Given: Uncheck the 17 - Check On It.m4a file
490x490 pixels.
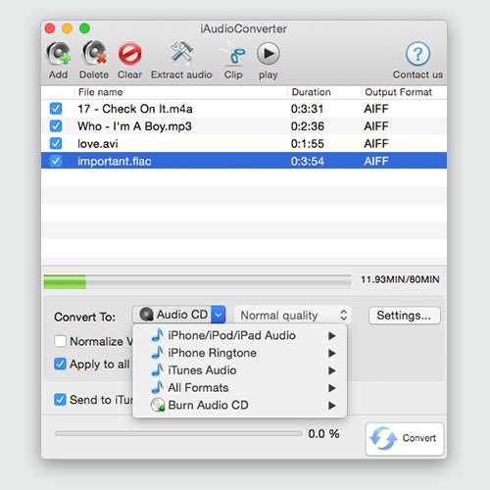Looking at the screenshot, I should 56,109.
